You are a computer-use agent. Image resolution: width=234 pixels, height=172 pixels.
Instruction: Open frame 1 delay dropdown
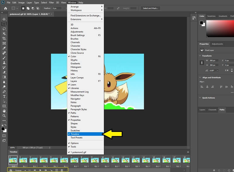(x=16, y=166)
